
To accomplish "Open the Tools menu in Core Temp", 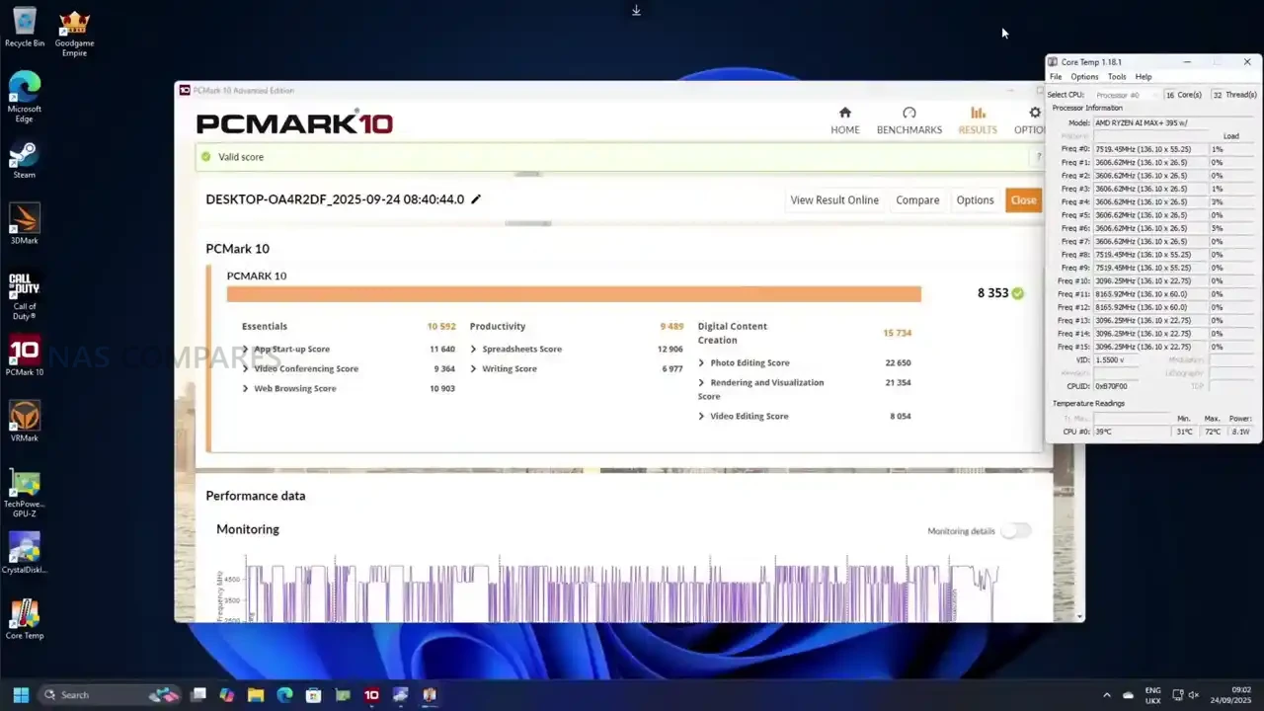I will (1116, 77).
